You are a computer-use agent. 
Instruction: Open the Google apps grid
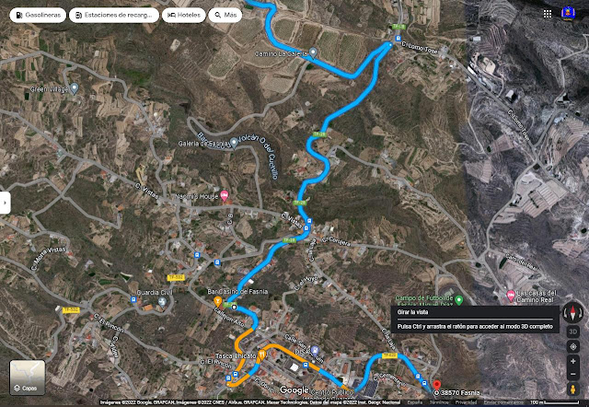[x=548, y=14]
